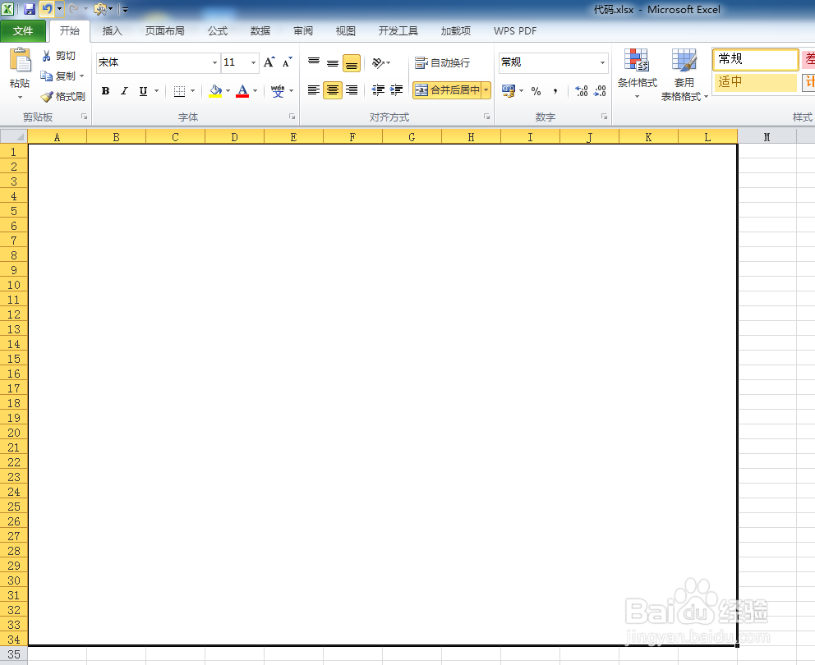Screen dimensions: 815x665
Task: Click the phonetic guide wén icon
Action: 278,91
